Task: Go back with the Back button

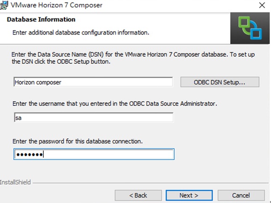Action: pyautogui.click(x=138, y=195)
